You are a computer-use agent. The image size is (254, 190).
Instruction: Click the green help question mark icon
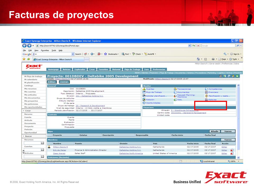click(x=237, y=76)
